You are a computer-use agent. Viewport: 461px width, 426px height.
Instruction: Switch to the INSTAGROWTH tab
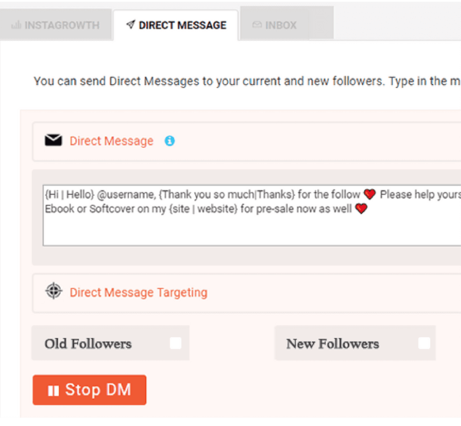tap(61, 25)
